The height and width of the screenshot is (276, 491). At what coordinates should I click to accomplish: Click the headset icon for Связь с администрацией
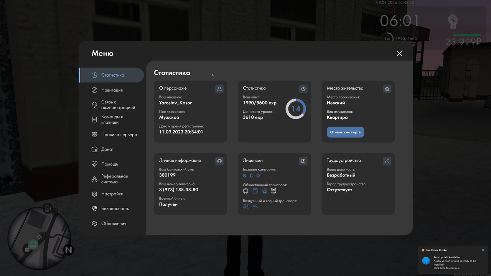(x=94, y=105)
